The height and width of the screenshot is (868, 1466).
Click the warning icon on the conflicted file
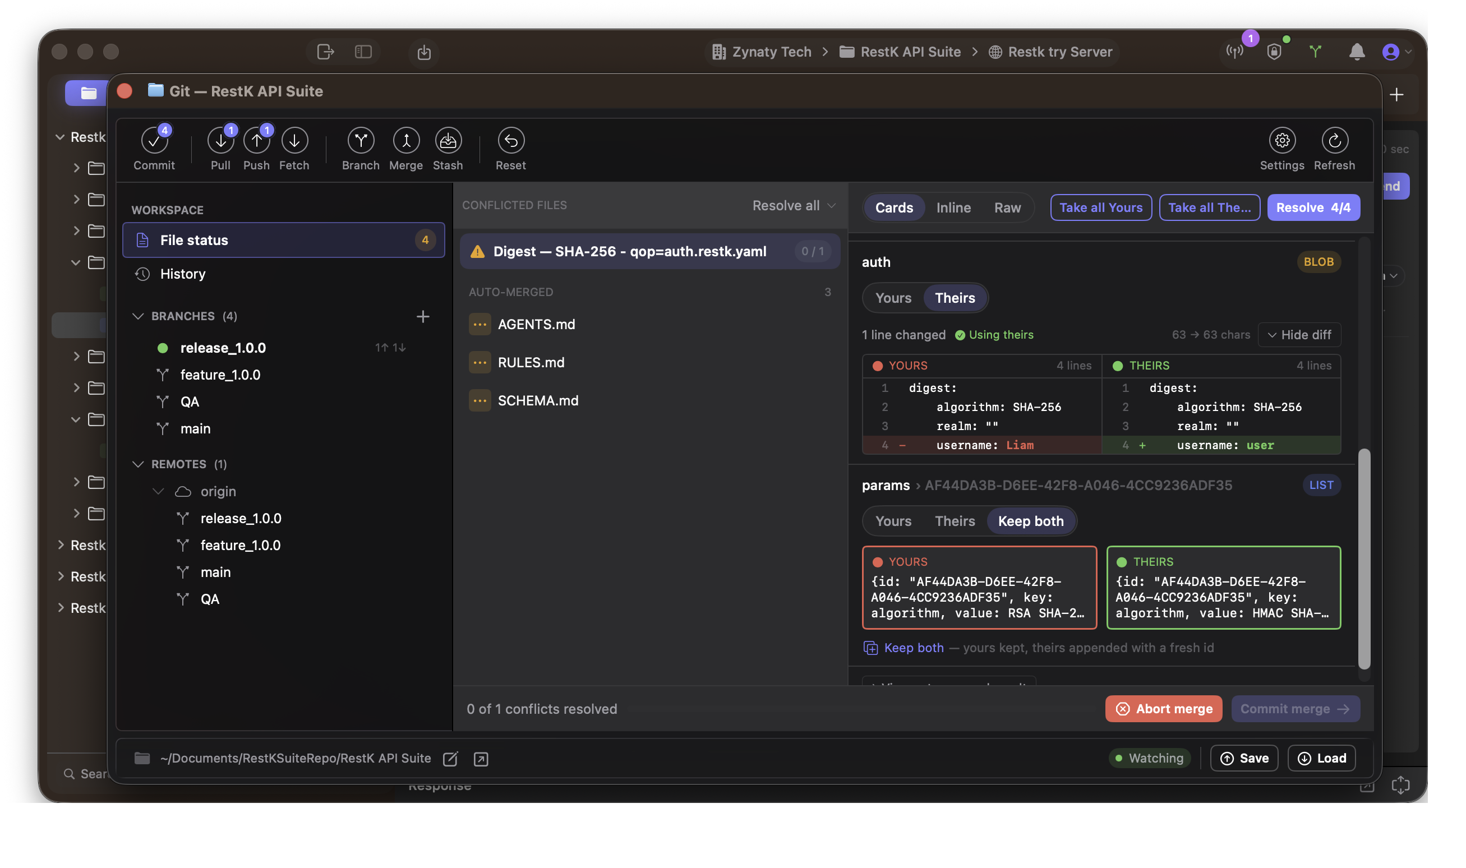click(x=477, y=252)
